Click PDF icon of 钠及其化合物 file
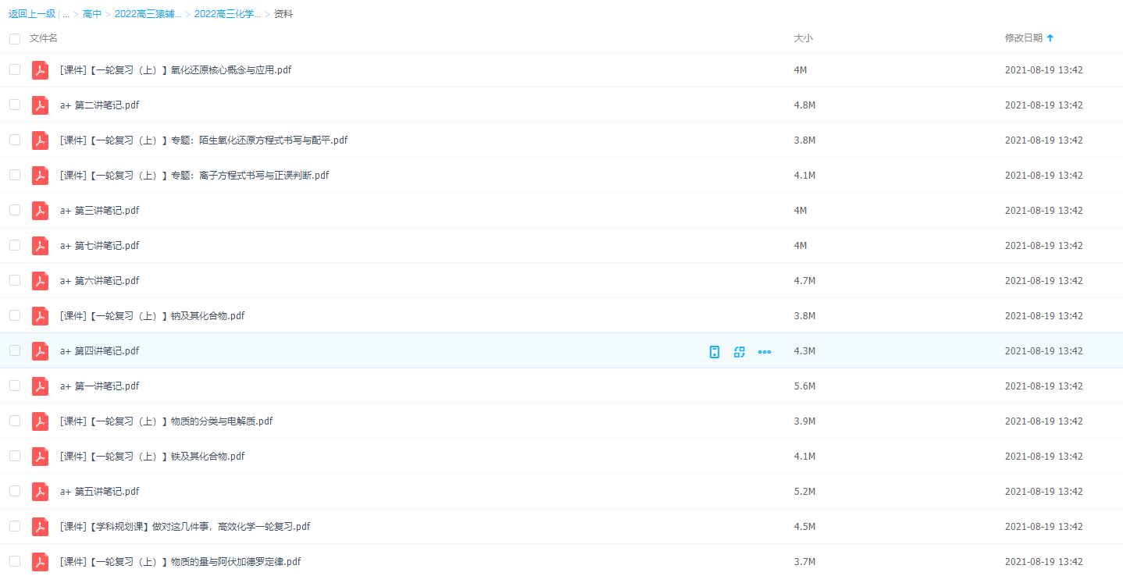The width and height of the screenshot is (1123, 576). 40,316
